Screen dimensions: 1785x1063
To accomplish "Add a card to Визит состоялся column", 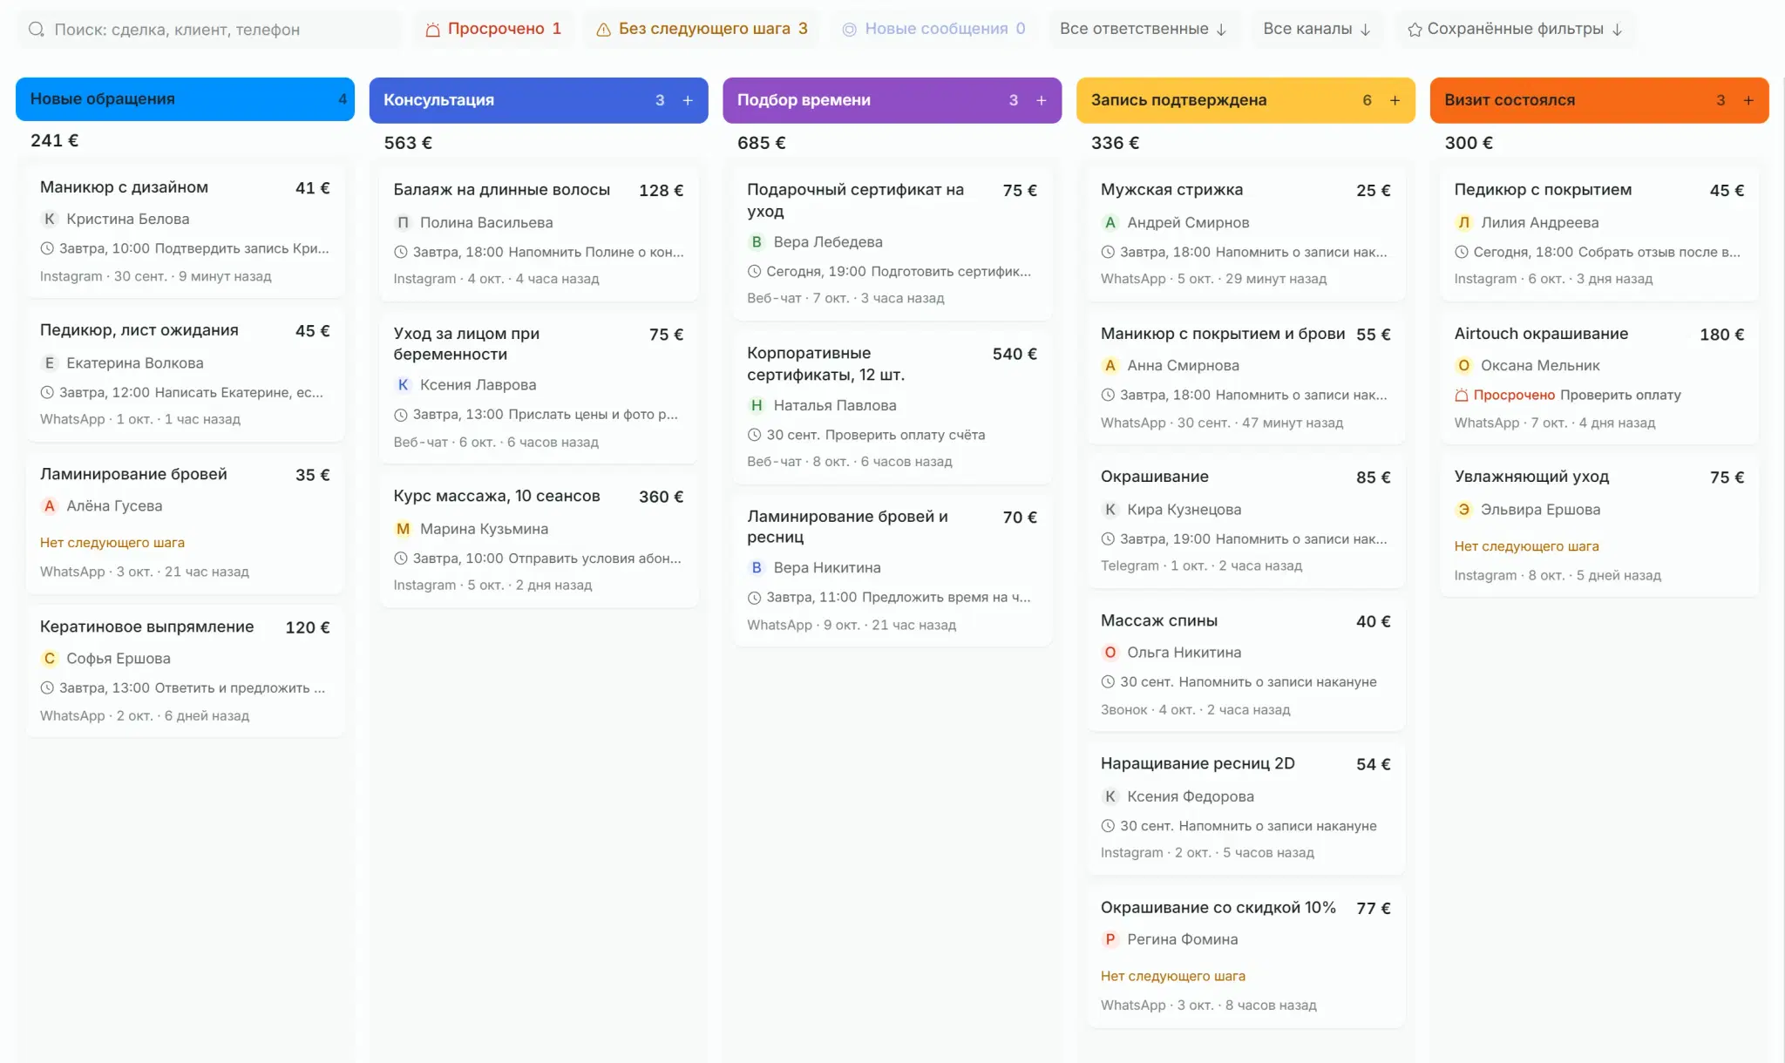I will pyautogui.click(x=1748, y=100).
